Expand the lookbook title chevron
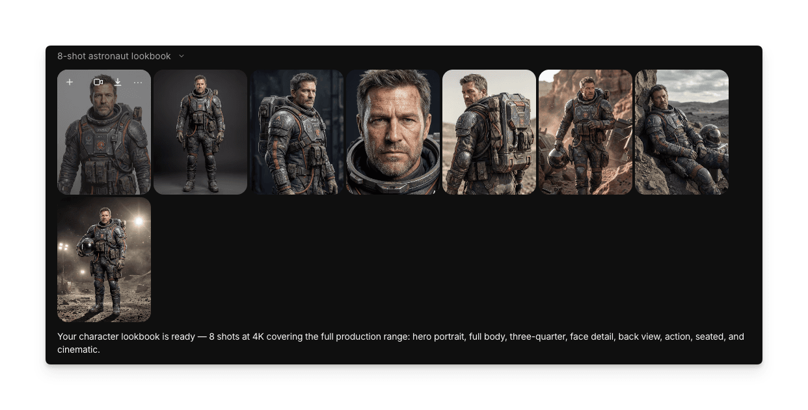Viewport: 808px width, 410px height. [182, 57]
